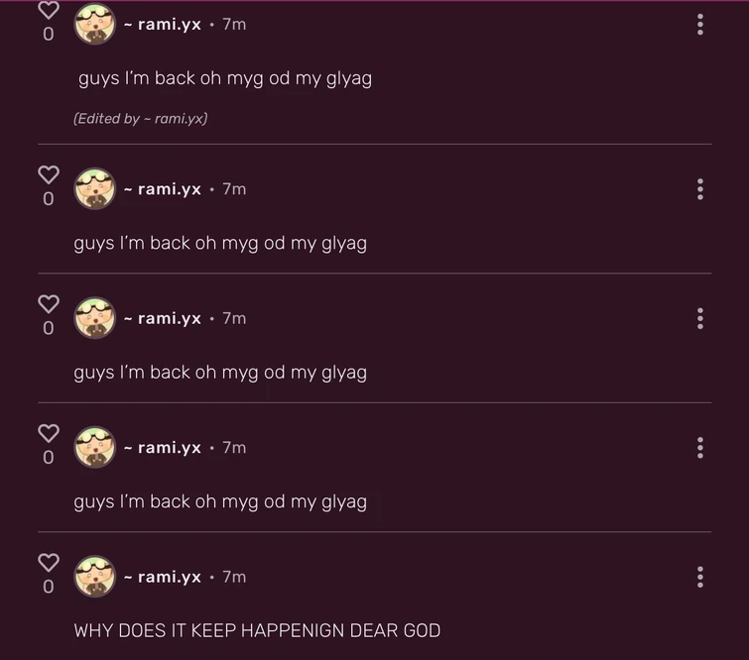Open the three-dot options on the fourth comment
Screen dimensions: 749x660
pyautogui.click(x=699, y=448)
